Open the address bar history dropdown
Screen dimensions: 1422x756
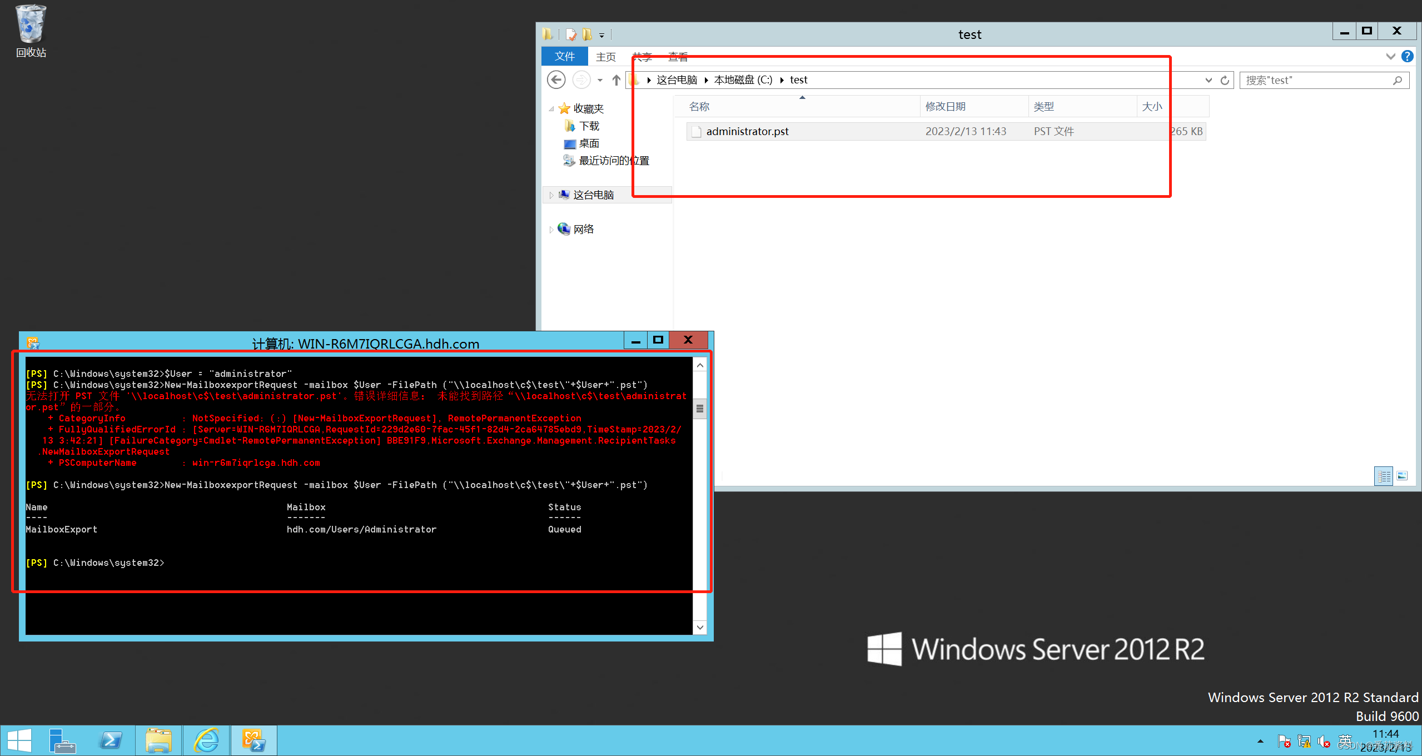click(x=1209, y=80)
